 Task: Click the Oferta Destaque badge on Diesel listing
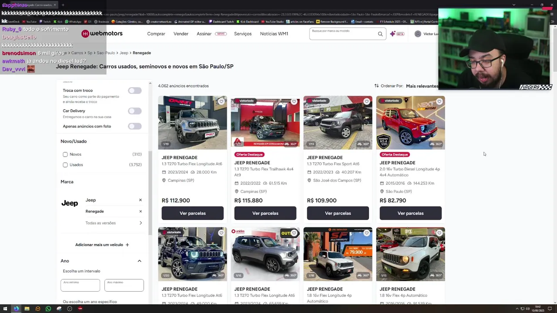click(395, 154)
